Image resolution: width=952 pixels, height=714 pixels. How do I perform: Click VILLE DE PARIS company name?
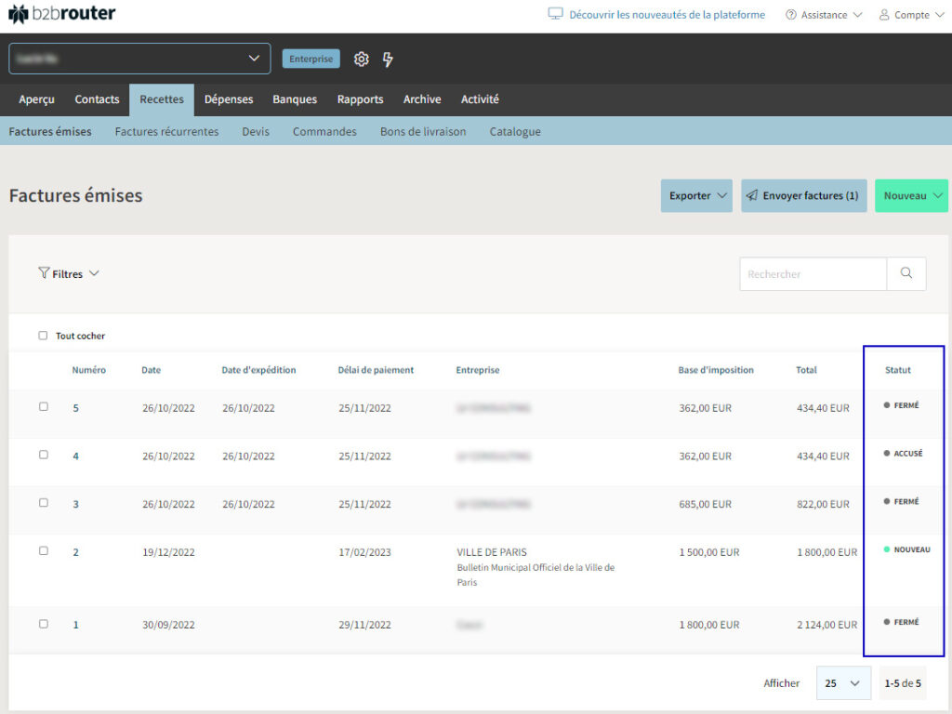click(x=492, y=552)
